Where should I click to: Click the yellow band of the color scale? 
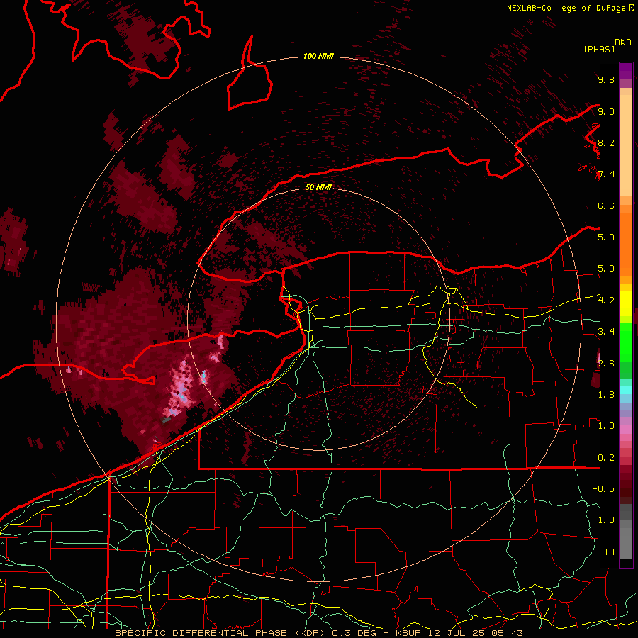tap(626, 303)
